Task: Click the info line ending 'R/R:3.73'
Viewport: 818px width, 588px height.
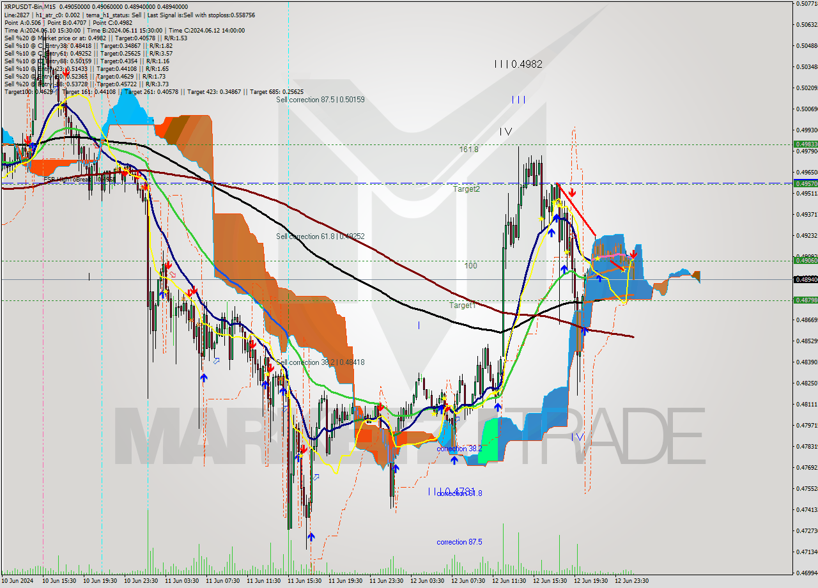Action: coord(86,84)
